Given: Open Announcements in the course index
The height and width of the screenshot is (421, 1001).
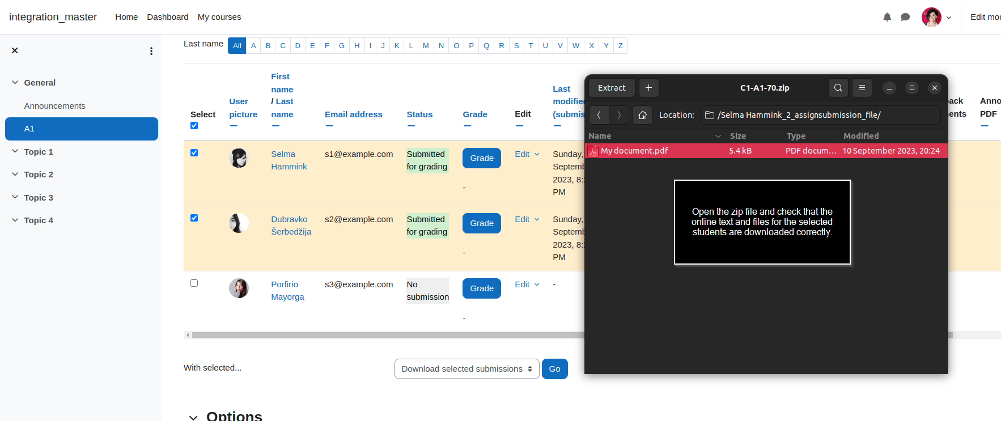Looking at the screenshot, I should [54, 106].
